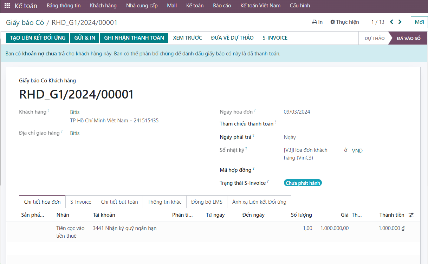Viewport: 428px width, 264px height.
Task: Click total cell 1.000.000 ₫
Action: point(391,228)
